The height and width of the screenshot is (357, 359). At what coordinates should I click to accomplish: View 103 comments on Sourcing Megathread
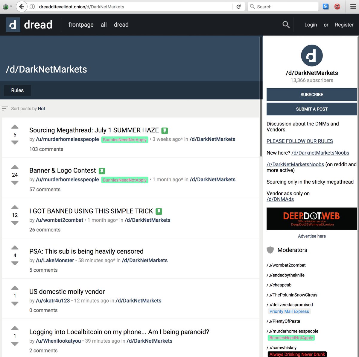click(x=46, y=149)
